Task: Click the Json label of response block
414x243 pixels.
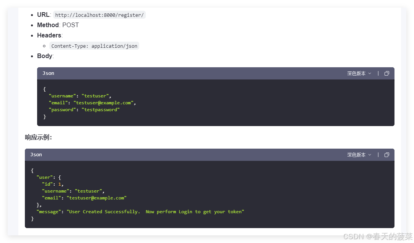Action: (36, 155)
